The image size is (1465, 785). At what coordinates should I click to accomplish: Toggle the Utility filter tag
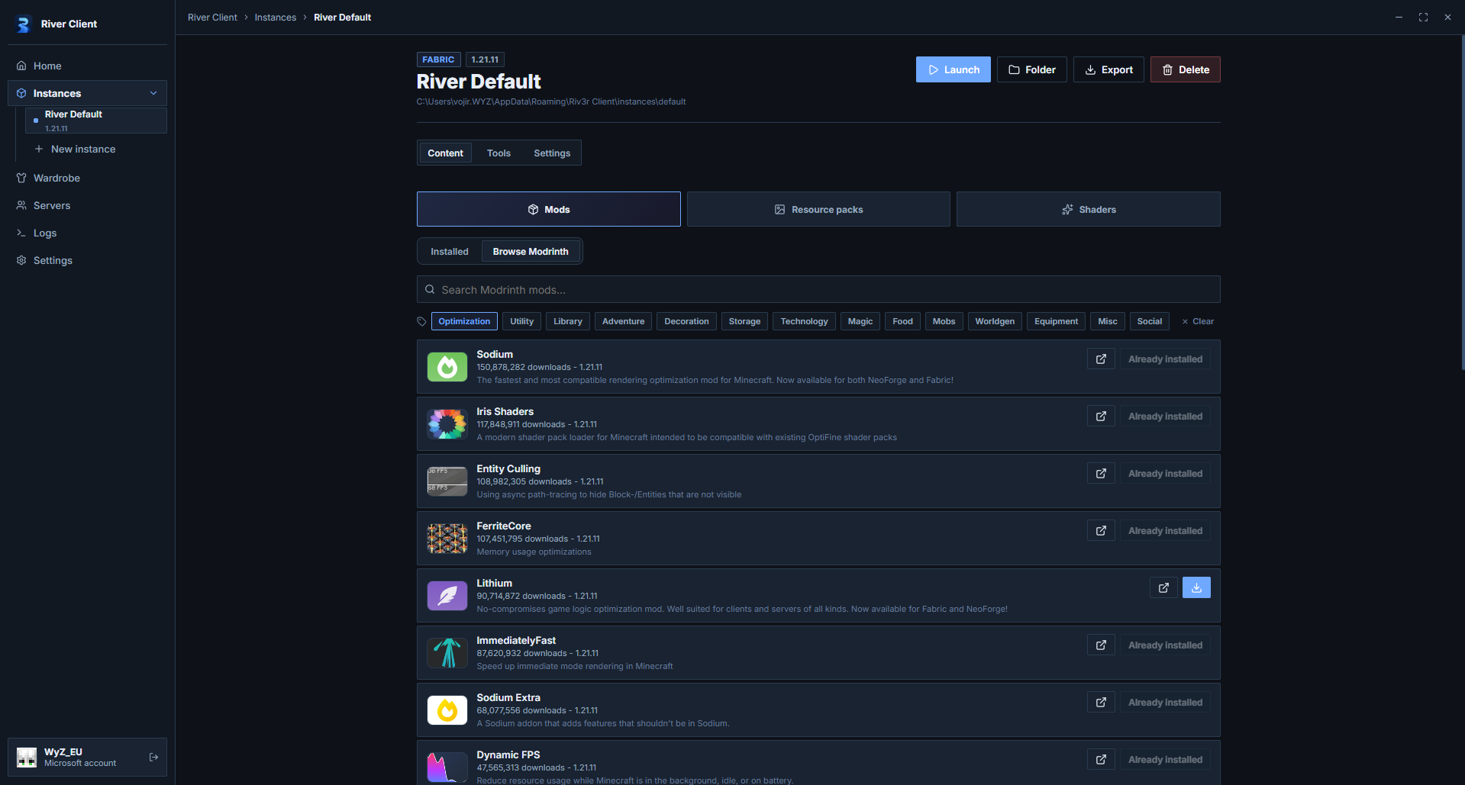click(522, 321)
